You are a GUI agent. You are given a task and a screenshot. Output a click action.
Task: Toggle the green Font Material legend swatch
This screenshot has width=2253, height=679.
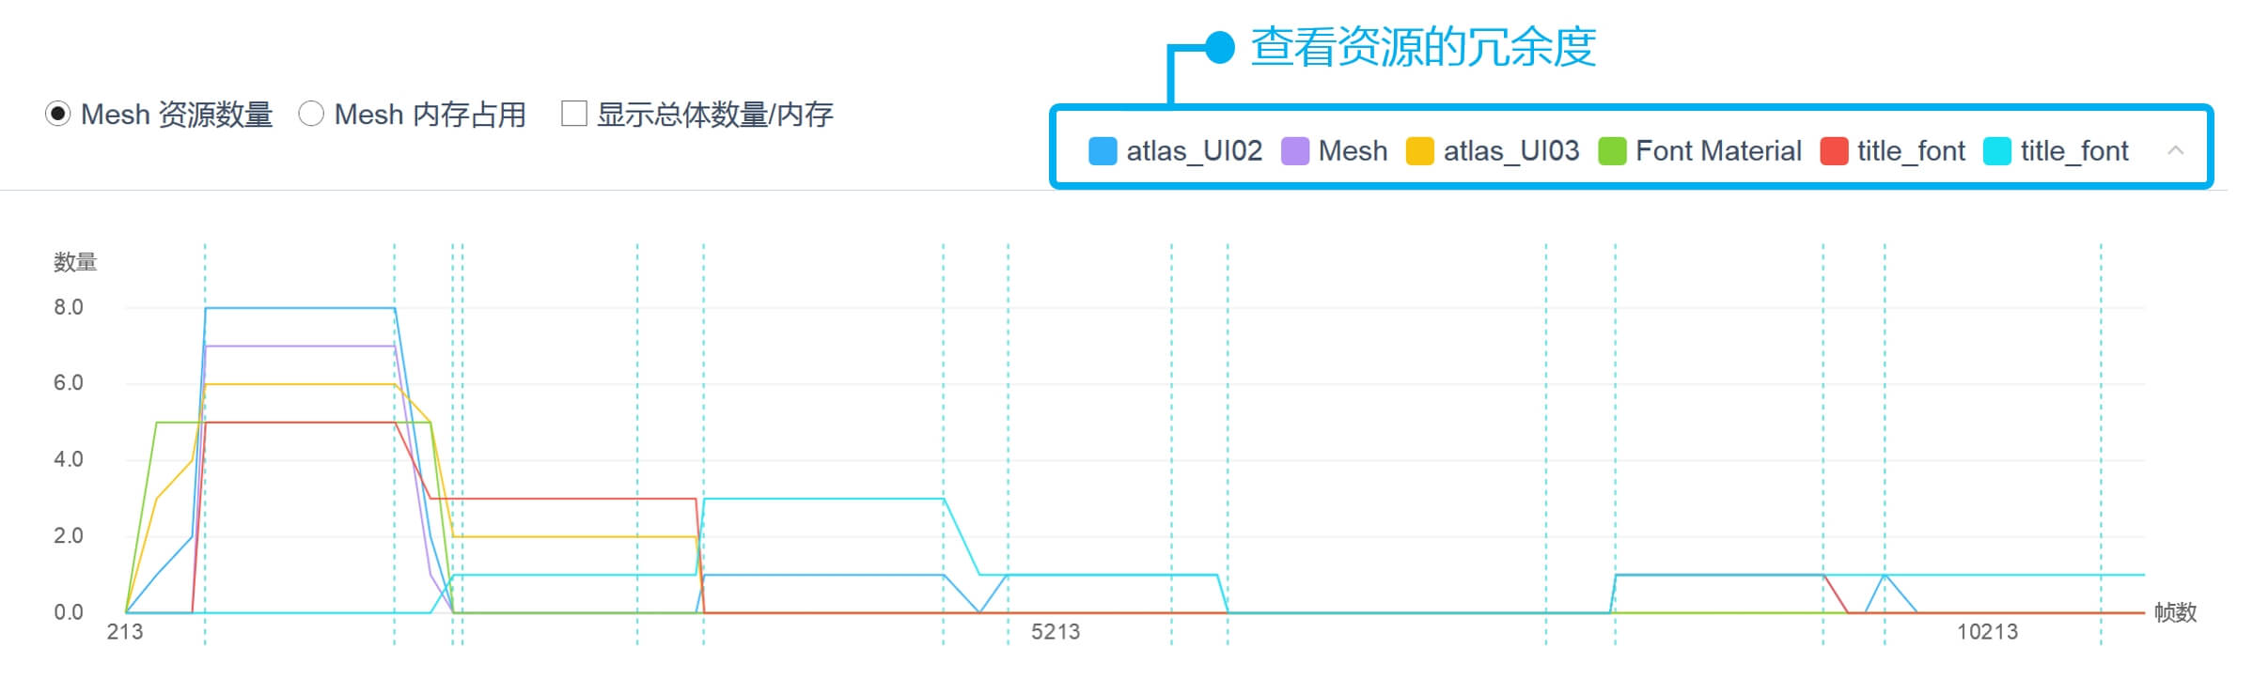click(1612, 151)
